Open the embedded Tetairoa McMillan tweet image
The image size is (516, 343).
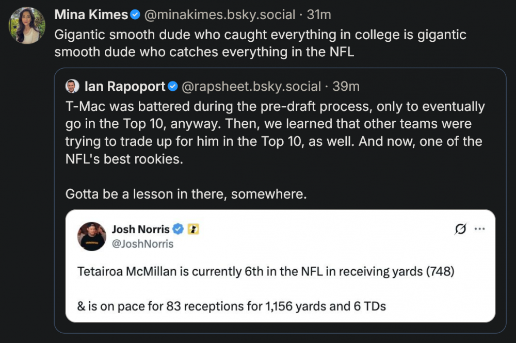[x=280, y=289]
